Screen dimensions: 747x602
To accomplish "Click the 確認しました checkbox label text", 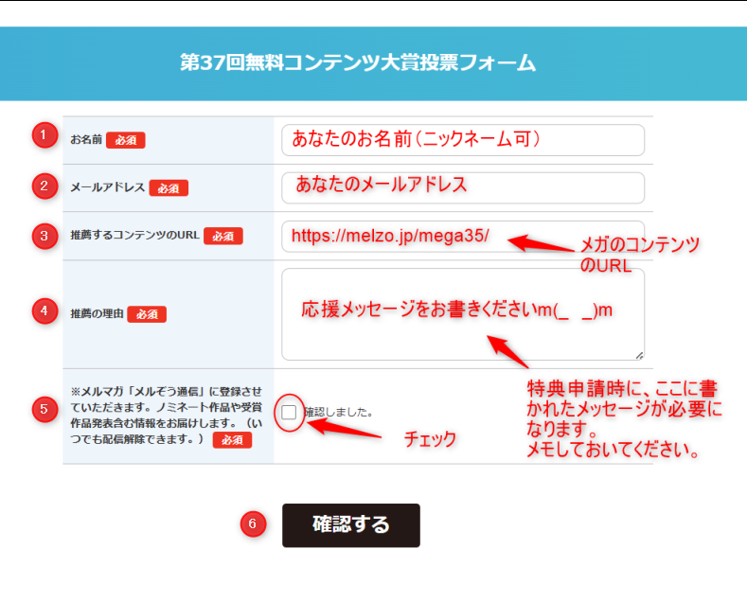I will pos(338,413).
